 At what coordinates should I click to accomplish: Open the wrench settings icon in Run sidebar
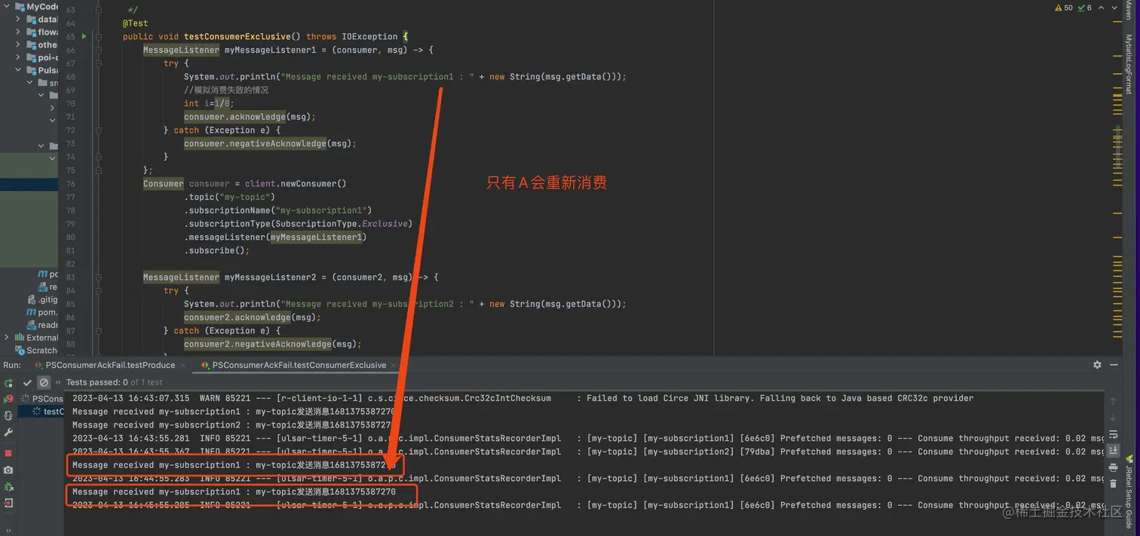(x=8, y=433)
